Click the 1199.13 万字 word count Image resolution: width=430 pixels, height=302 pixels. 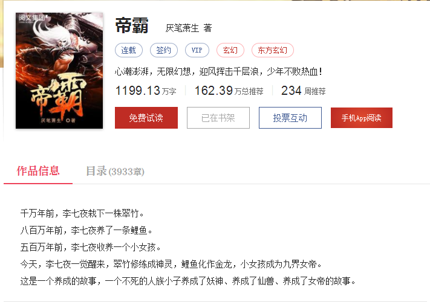[x=146, y=91]
